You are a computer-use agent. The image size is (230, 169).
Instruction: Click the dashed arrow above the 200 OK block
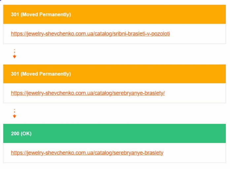15,114
